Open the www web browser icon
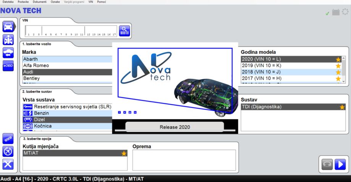The width and height of the screenshot is (351, 182). 8,139
